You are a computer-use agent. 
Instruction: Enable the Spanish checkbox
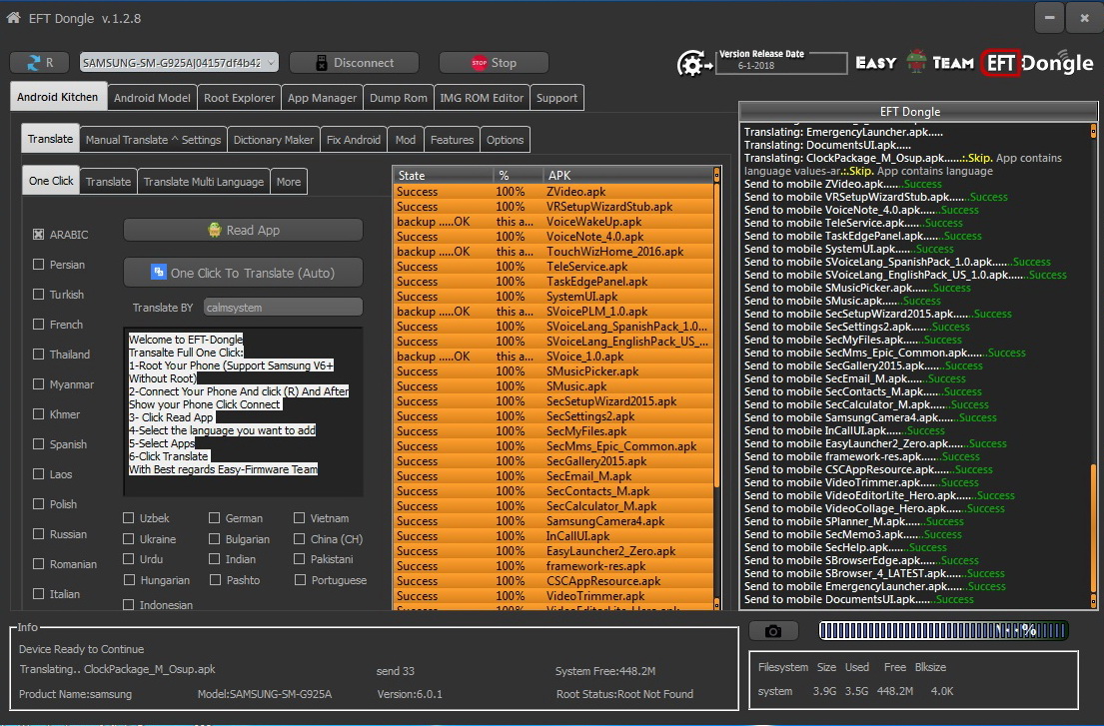(x=39, y=443)
